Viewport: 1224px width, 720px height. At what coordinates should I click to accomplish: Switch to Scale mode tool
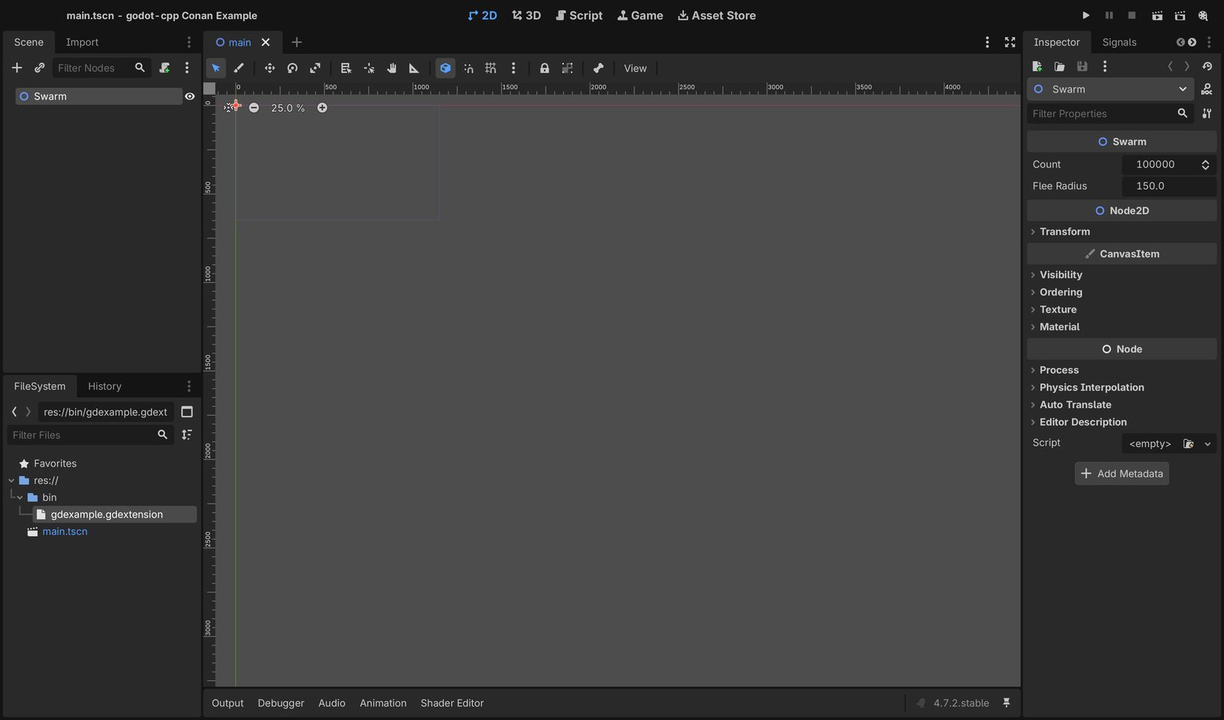(315, 68)
